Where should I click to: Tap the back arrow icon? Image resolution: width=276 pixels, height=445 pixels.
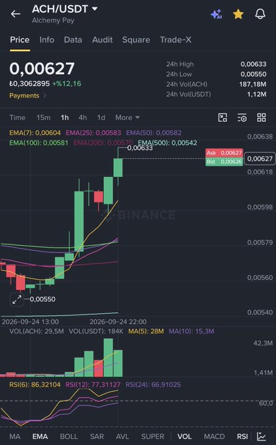pyautogui.click(x=16, y=14)
